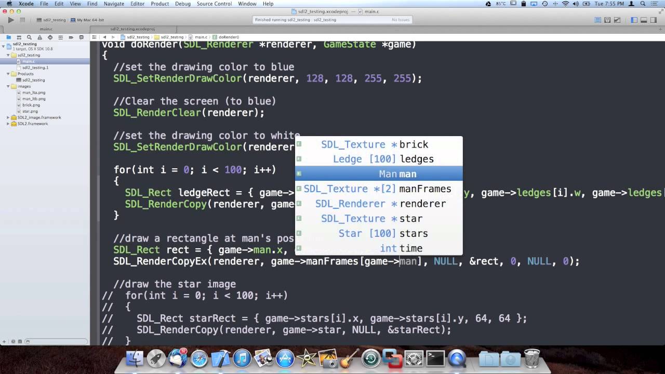Switch to the main.c tab
This screenshot has width=665, height=374.
pos(46,29)
